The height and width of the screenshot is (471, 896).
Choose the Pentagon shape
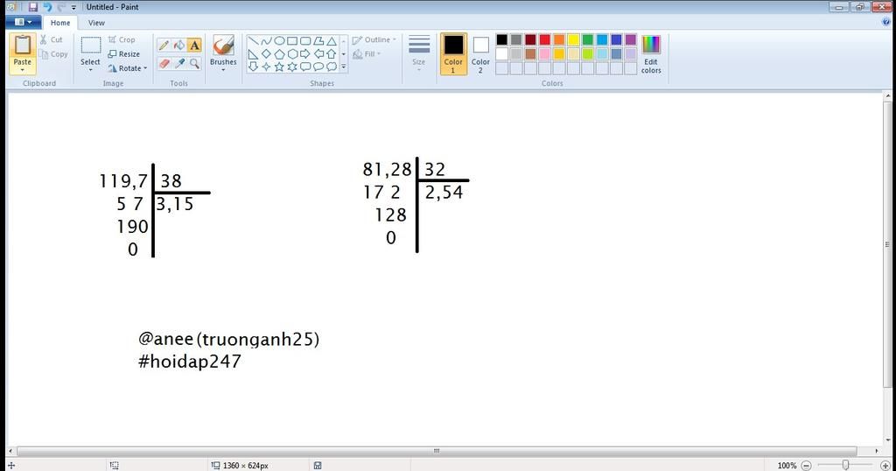pos(279,54)
